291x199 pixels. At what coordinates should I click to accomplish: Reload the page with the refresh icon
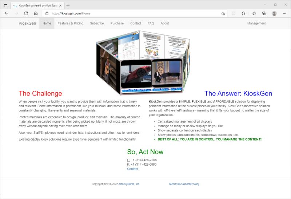pos(26,13)
